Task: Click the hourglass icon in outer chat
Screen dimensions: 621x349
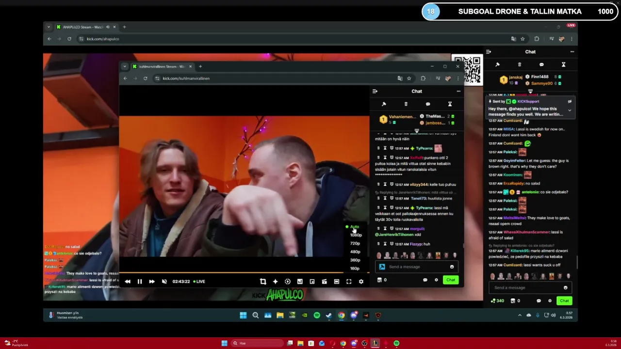Action: point(563,64)
